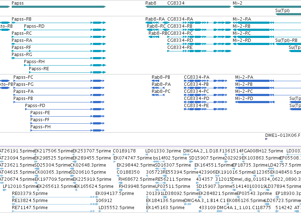Select the Papss-PB protein
The image size is (301, 213).
pos(23,99)
